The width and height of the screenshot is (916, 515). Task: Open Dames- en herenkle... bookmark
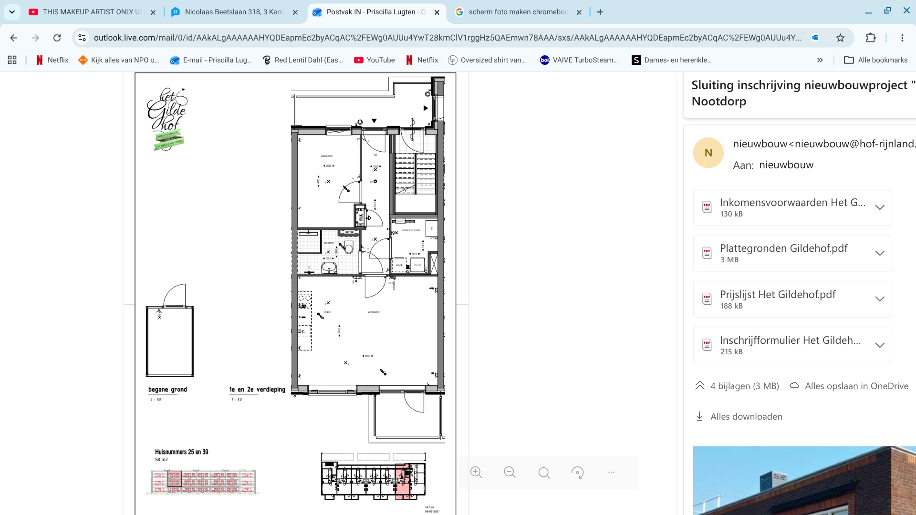672,60
